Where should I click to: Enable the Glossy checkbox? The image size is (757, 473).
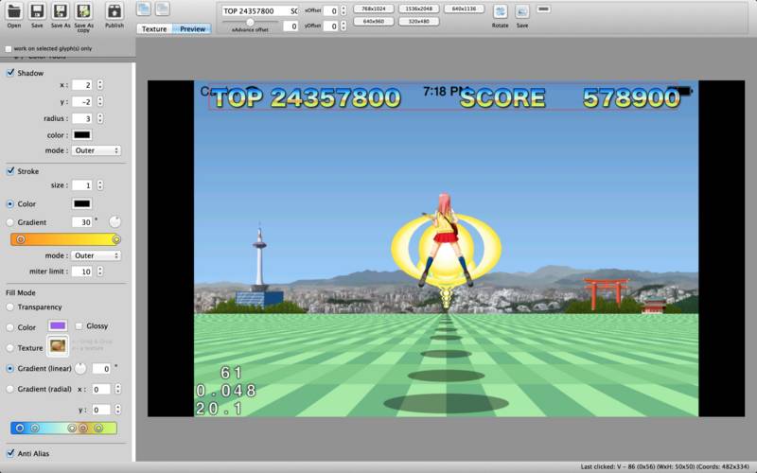(79, 326)
